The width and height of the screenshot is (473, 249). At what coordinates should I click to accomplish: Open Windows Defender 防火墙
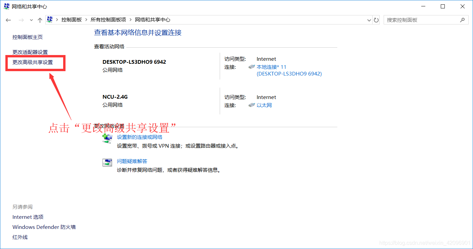pos(44,227)
